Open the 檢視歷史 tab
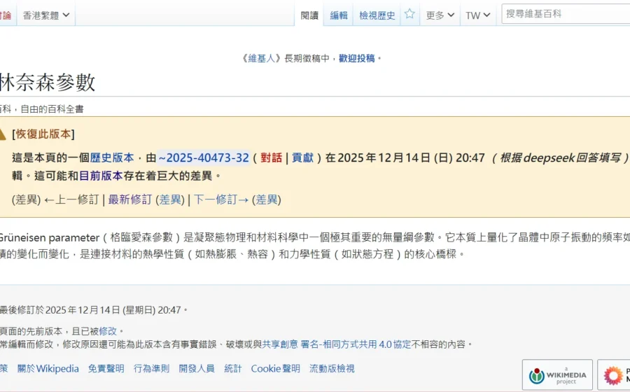 pos(377,15)
